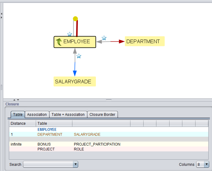The image size is (212, 171).
Task: Click the PROJECT_PARTICIPATION entry in the closure list
Action: coord(97,144)
